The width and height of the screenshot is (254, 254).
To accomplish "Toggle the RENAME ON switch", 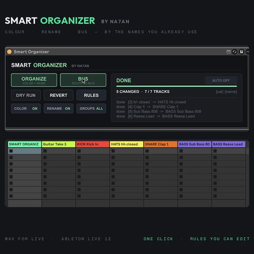I will pos(59,108).
